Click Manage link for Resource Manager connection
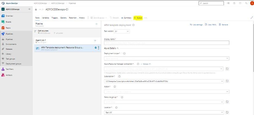254x115 pixels. tap(147, 64)
